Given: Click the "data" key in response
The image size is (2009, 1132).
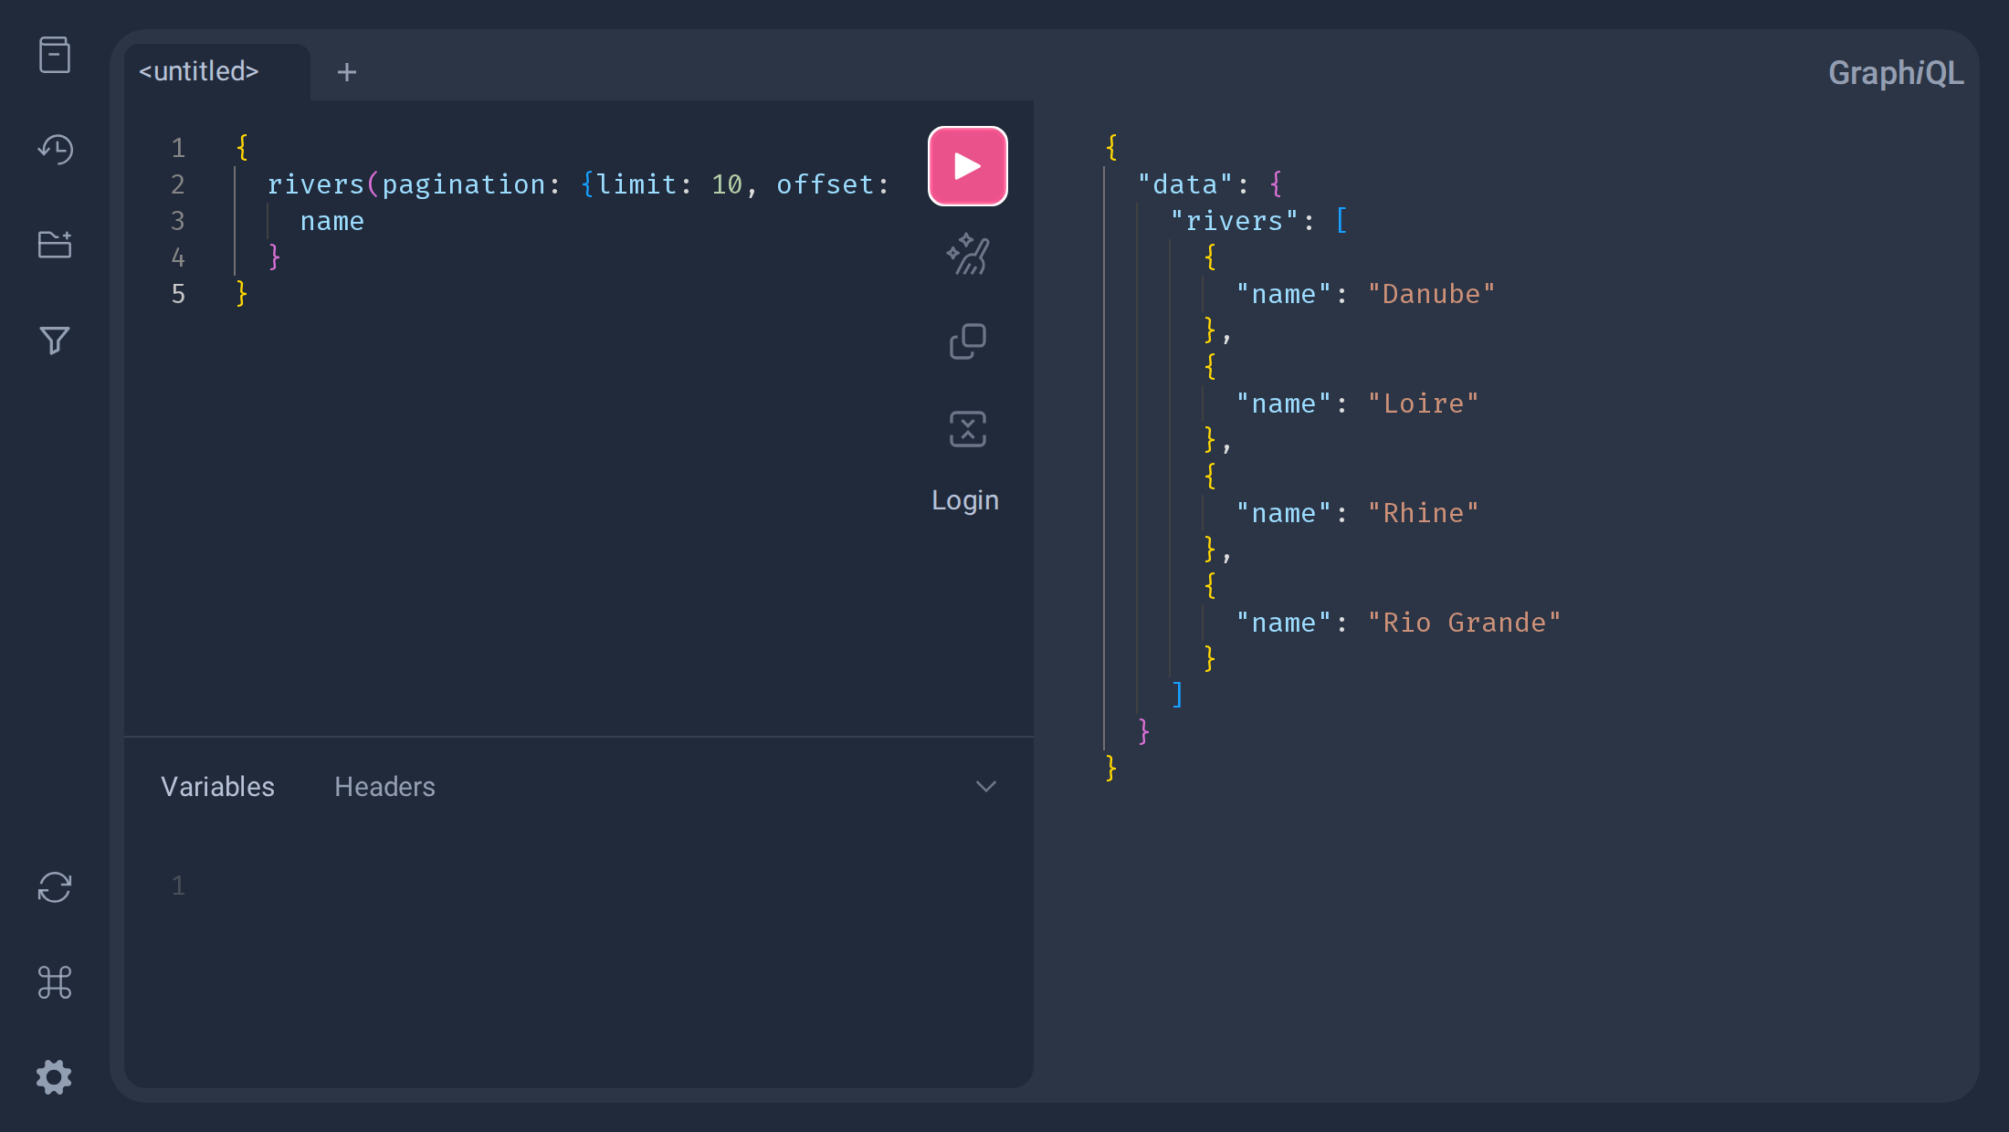Looking at the screenshot, I should pos(1185,184).
